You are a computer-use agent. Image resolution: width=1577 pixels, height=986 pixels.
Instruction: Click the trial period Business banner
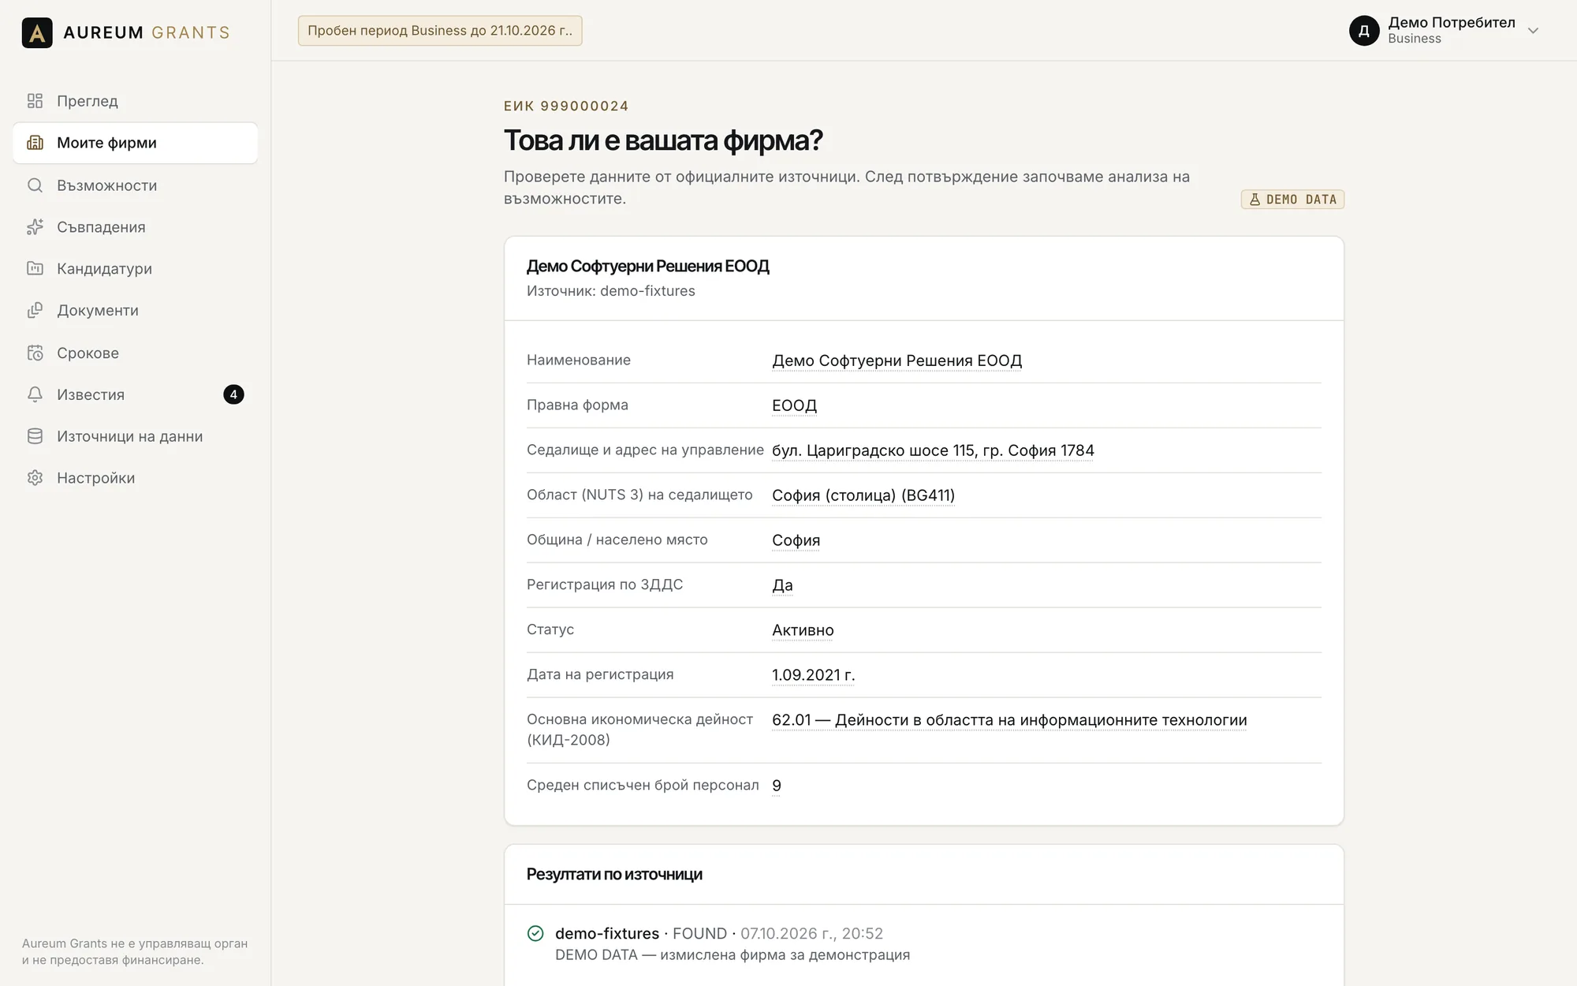coord(440,31)
